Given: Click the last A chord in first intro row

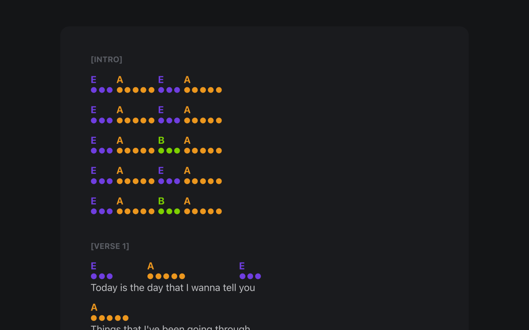Looking at the screenshot, I should coord(187,80).
